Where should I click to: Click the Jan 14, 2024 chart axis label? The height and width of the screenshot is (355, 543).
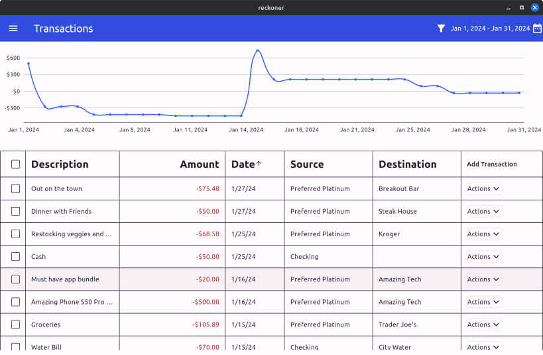(x=246, y=129)
